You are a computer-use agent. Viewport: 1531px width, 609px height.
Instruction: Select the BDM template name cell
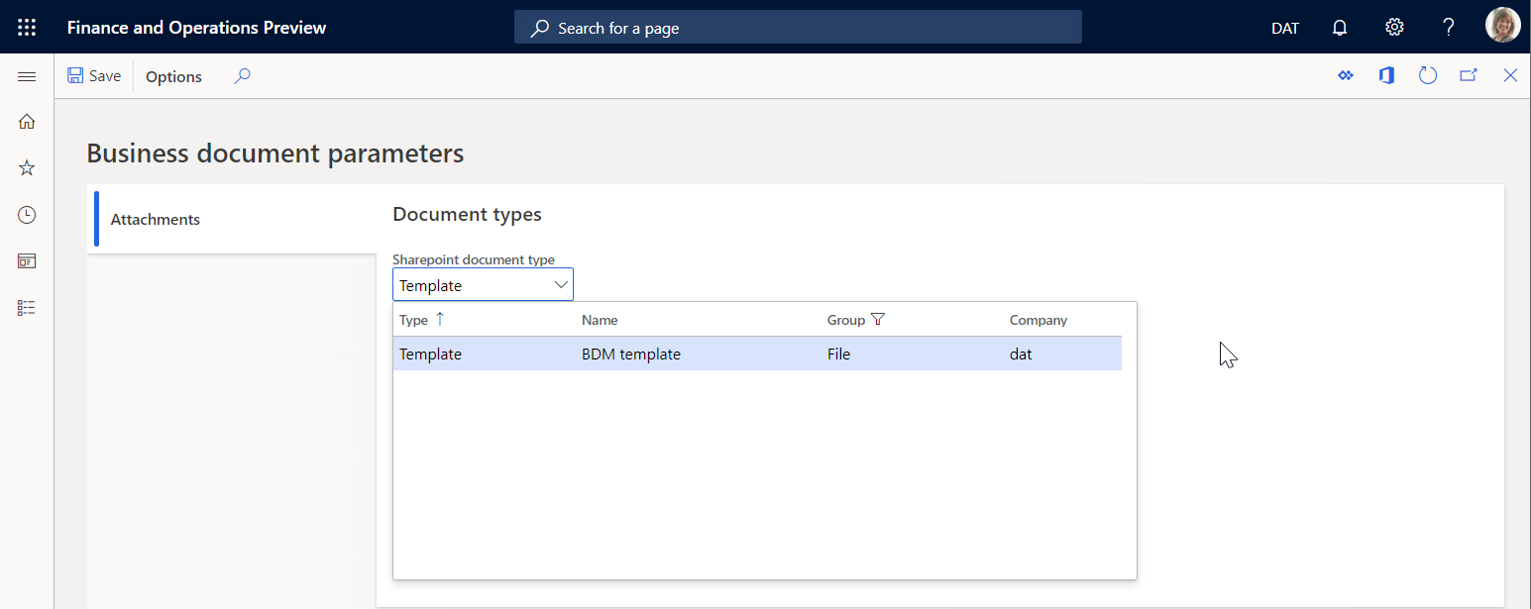631,354
